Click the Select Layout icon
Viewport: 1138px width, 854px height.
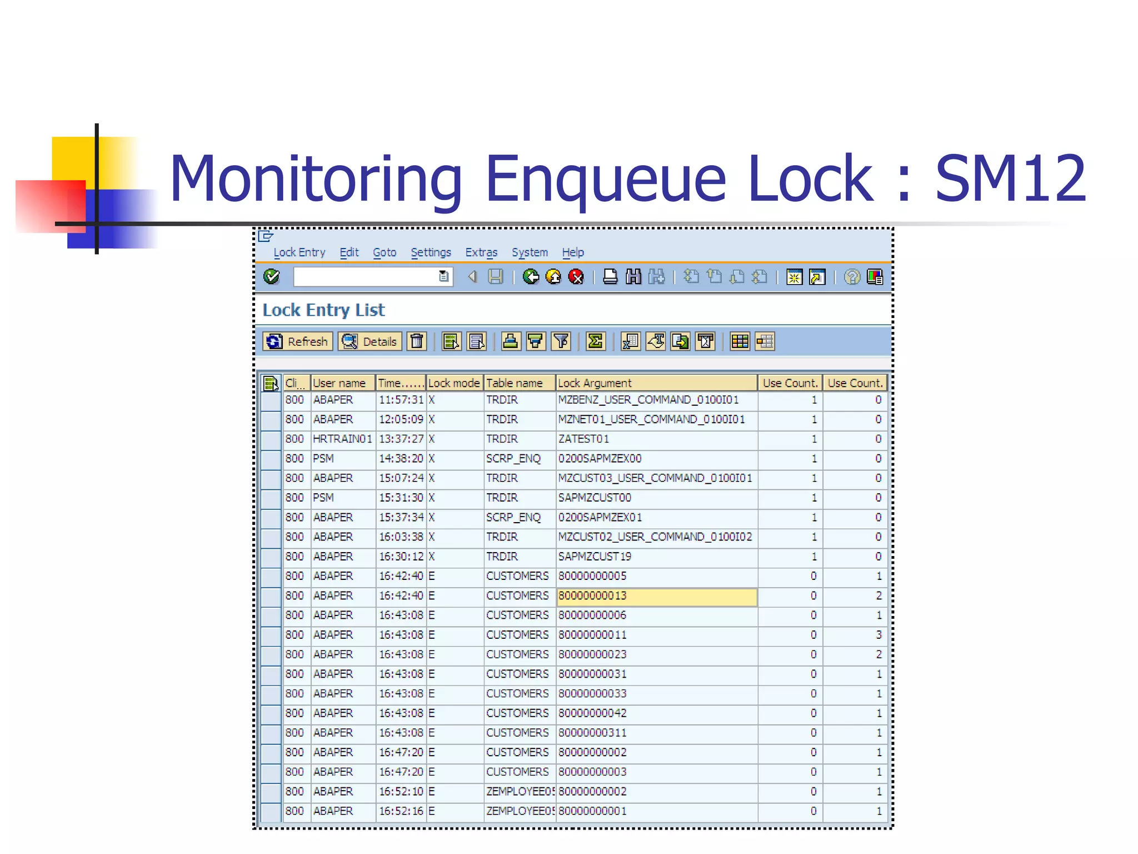coord(765,341)
